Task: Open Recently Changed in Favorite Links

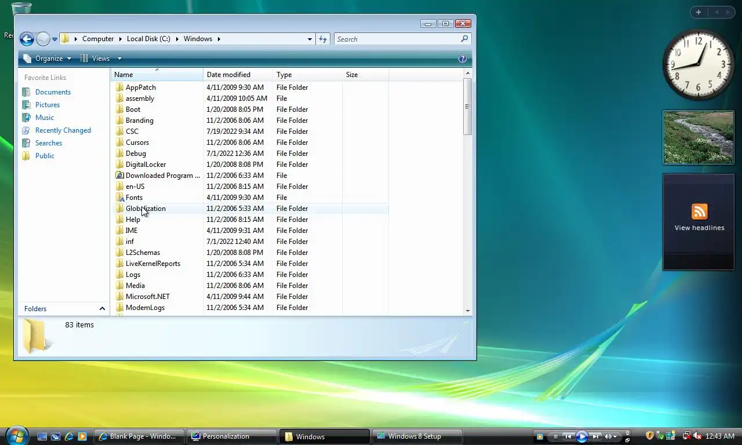Action: (63, 130)
